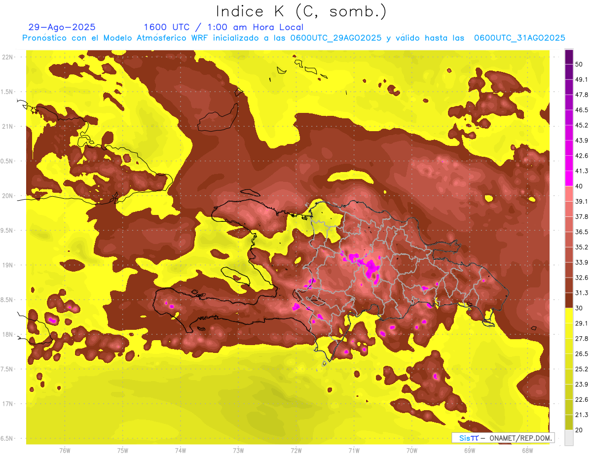Click the "17N" latitude label

click(x=8, y=404)
